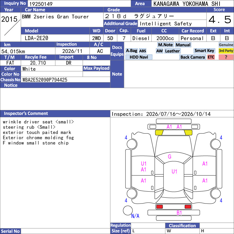Click the U1 mark on the roof
The width and height of the screenshot is (234, 234).
[174, 171]
